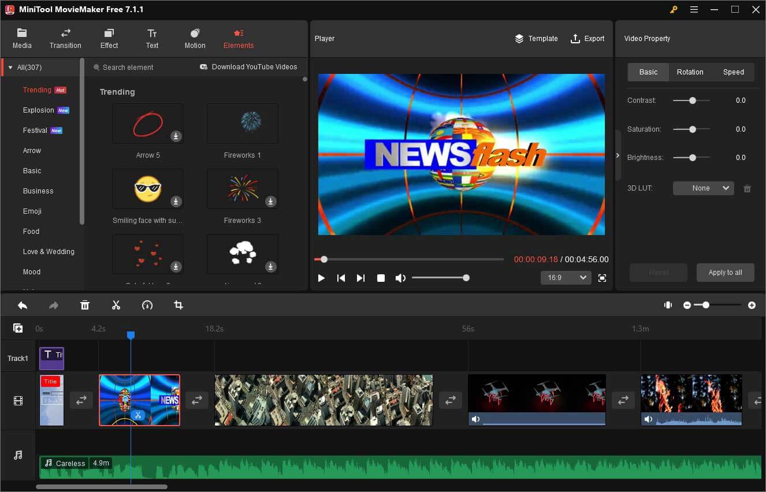Adjust the Saturation slider
The height and width of the screenshot is (492, 766).
[691, 129]
